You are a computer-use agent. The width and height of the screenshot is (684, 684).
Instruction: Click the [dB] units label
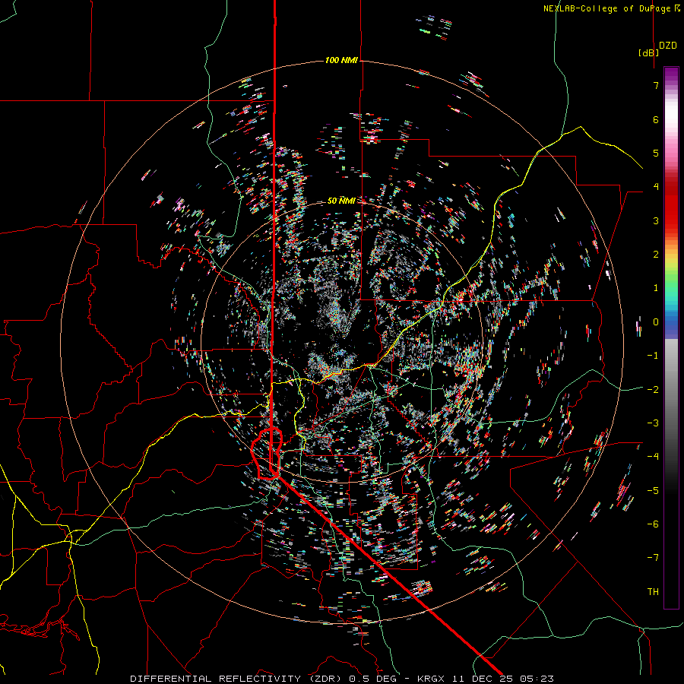pos(649,52)
